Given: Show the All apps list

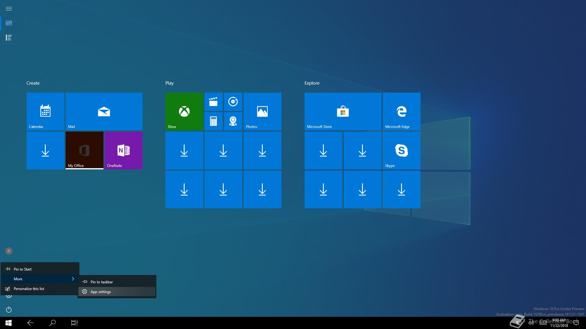Looking at the screenshot, I should [9, 38].
